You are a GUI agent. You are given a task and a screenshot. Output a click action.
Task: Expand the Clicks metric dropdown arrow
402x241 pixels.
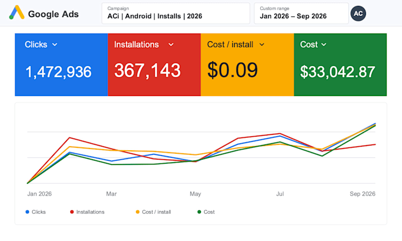point(54,44)
